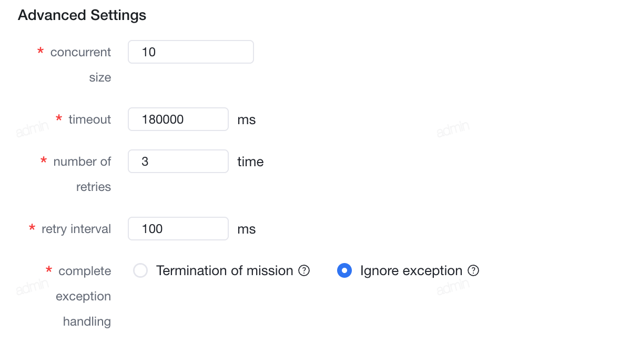Open help tooltip beside Ignore exception
Screen dimensions: 629x343
point(473,271)
